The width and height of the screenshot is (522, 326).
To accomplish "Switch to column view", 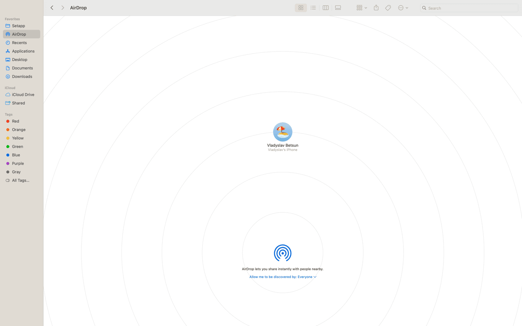I will click(x=325, y=8).
